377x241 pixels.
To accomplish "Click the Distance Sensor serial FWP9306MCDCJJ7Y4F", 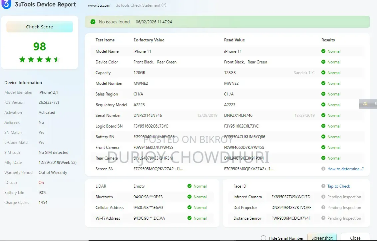I will 291,218.
